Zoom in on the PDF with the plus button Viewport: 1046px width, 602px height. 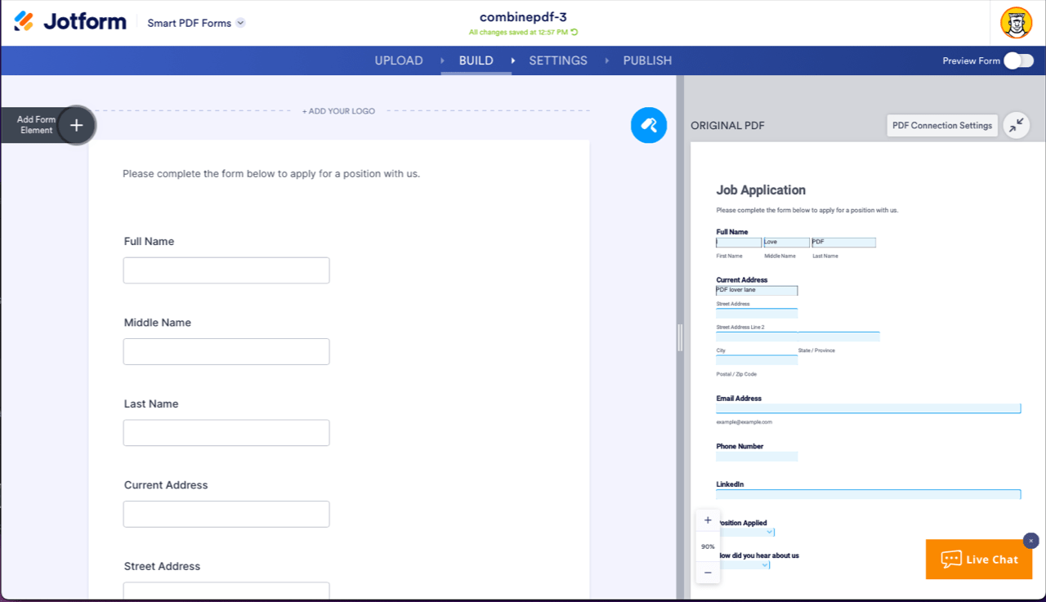point(708,520)
